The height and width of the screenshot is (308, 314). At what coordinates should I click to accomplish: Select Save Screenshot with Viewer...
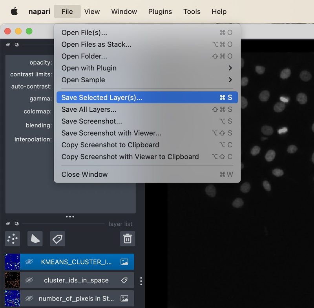click(x=147, y=133)
